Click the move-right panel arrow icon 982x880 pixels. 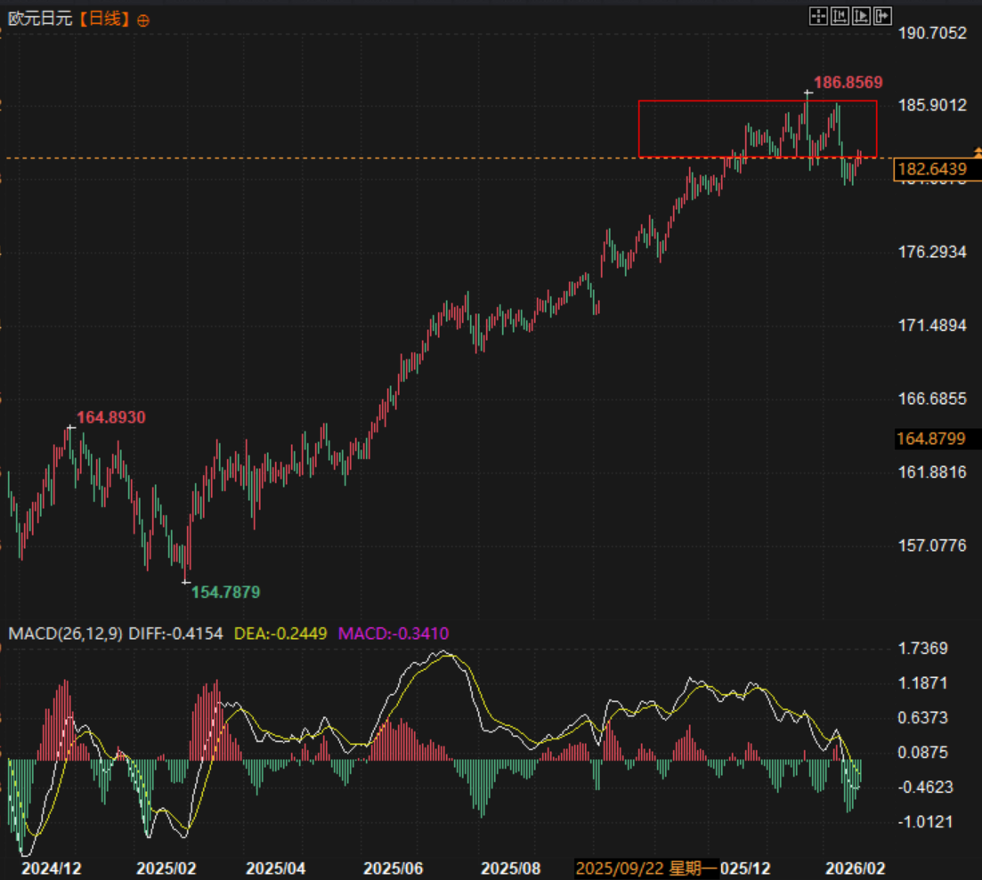pos(882,16)
